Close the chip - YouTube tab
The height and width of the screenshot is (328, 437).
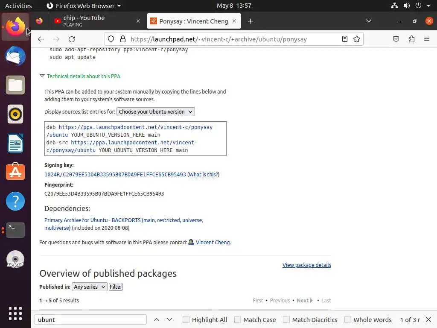point(138,21)
